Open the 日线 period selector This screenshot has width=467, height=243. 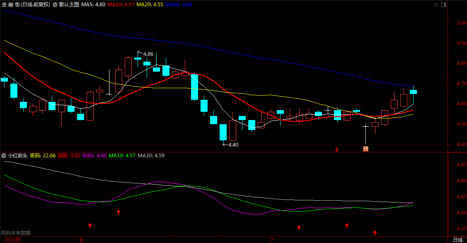pos(458,240)
